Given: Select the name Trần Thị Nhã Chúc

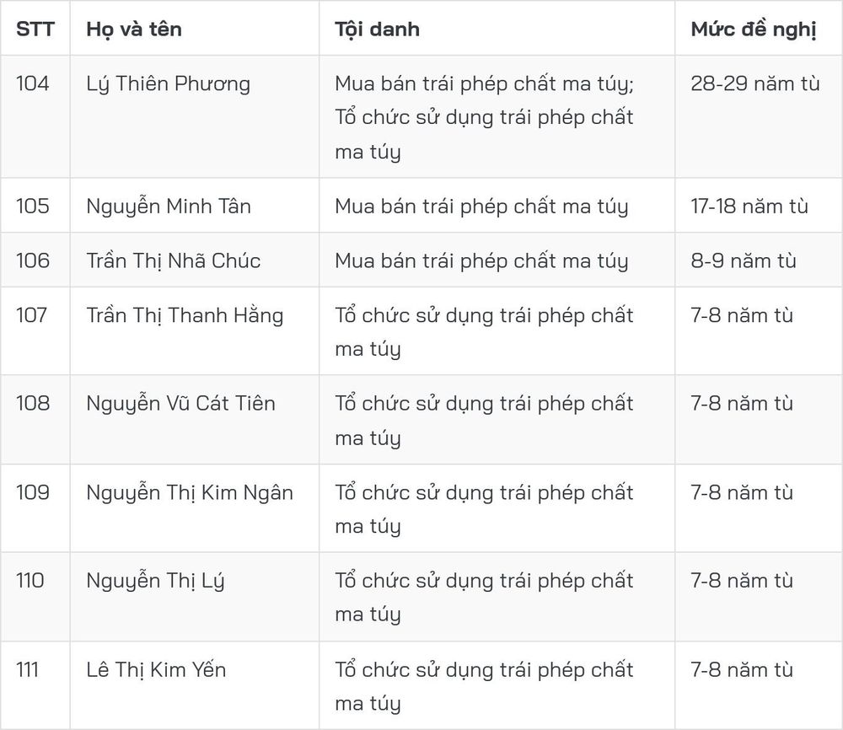Looking at the screenshot, I should [173, 260].
